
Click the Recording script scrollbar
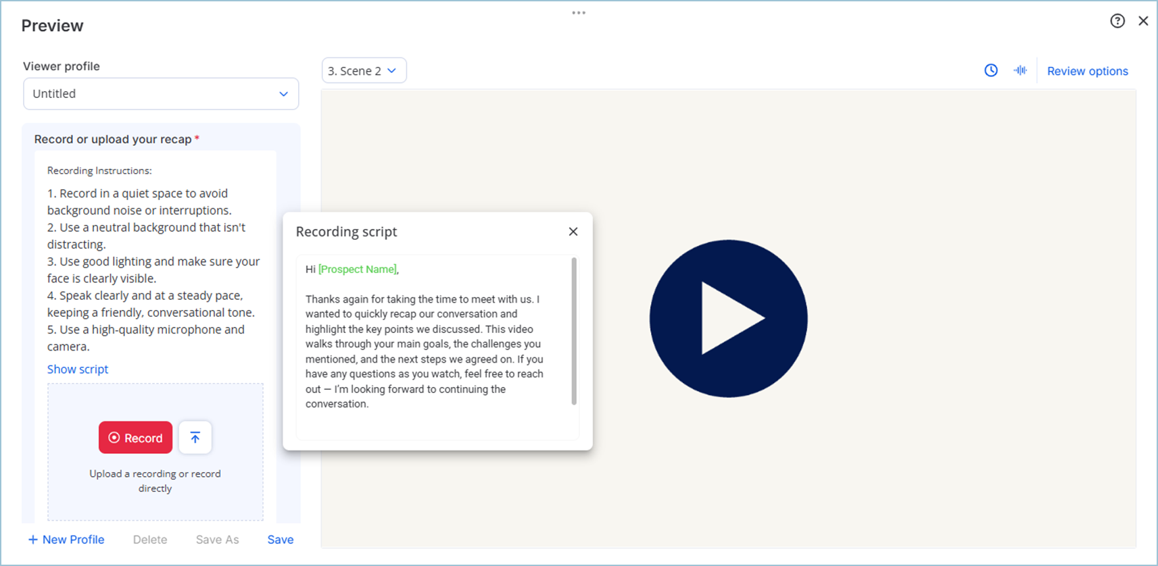[574, 331]
